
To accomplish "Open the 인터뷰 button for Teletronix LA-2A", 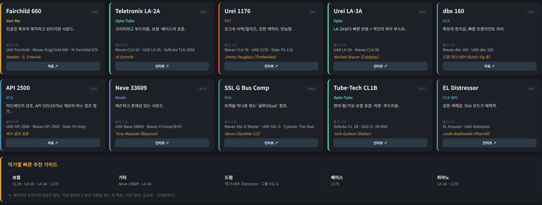I will click(162, 66).
